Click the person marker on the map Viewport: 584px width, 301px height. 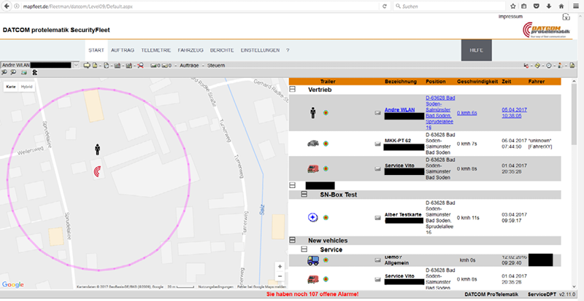(97, 149)
